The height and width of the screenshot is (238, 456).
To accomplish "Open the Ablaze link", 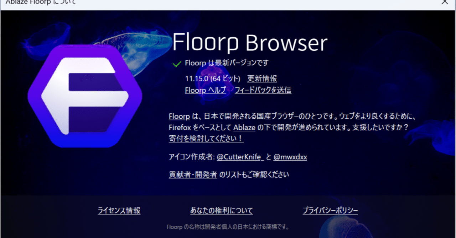I will 244,127.
